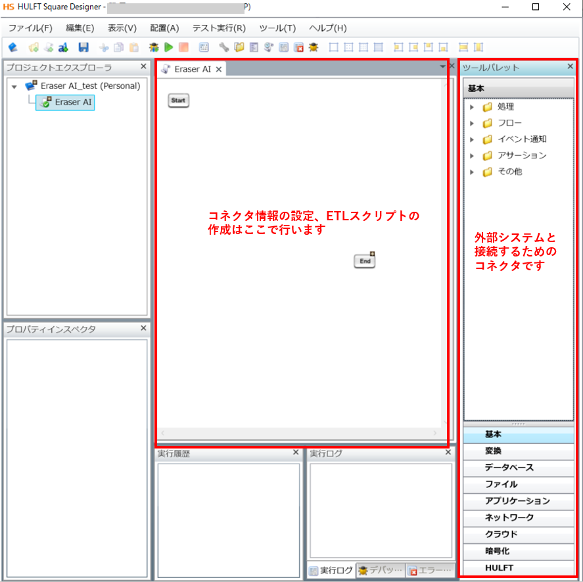
Task: Click the copy pages icon
Action: (x=119, y=47)
